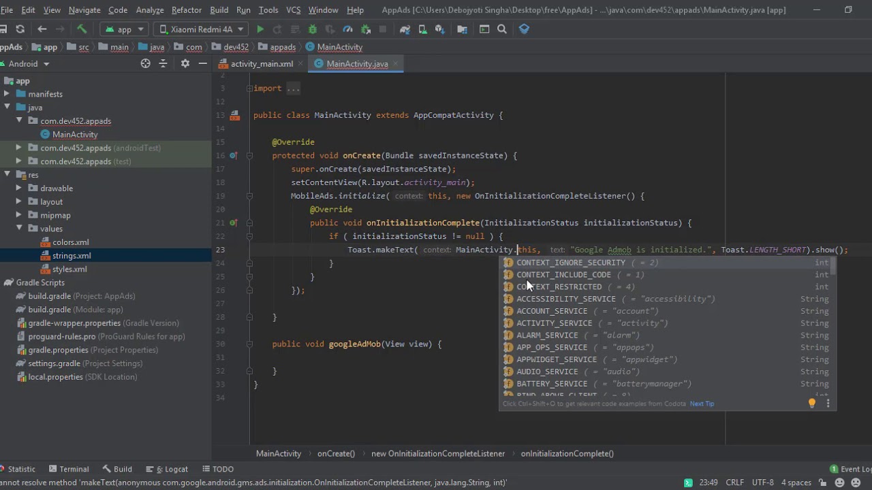Collapse the values folder

[19, 229]
